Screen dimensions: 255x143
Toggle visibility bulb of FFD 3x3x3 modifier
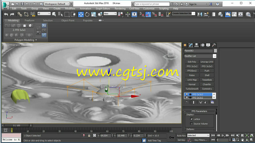pyautogui.click(x=187, y=94)
